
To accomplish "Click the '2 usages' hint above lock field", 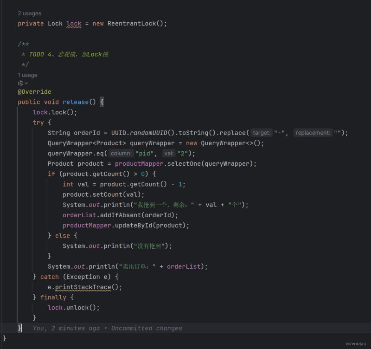I will (x=29, y=13).
